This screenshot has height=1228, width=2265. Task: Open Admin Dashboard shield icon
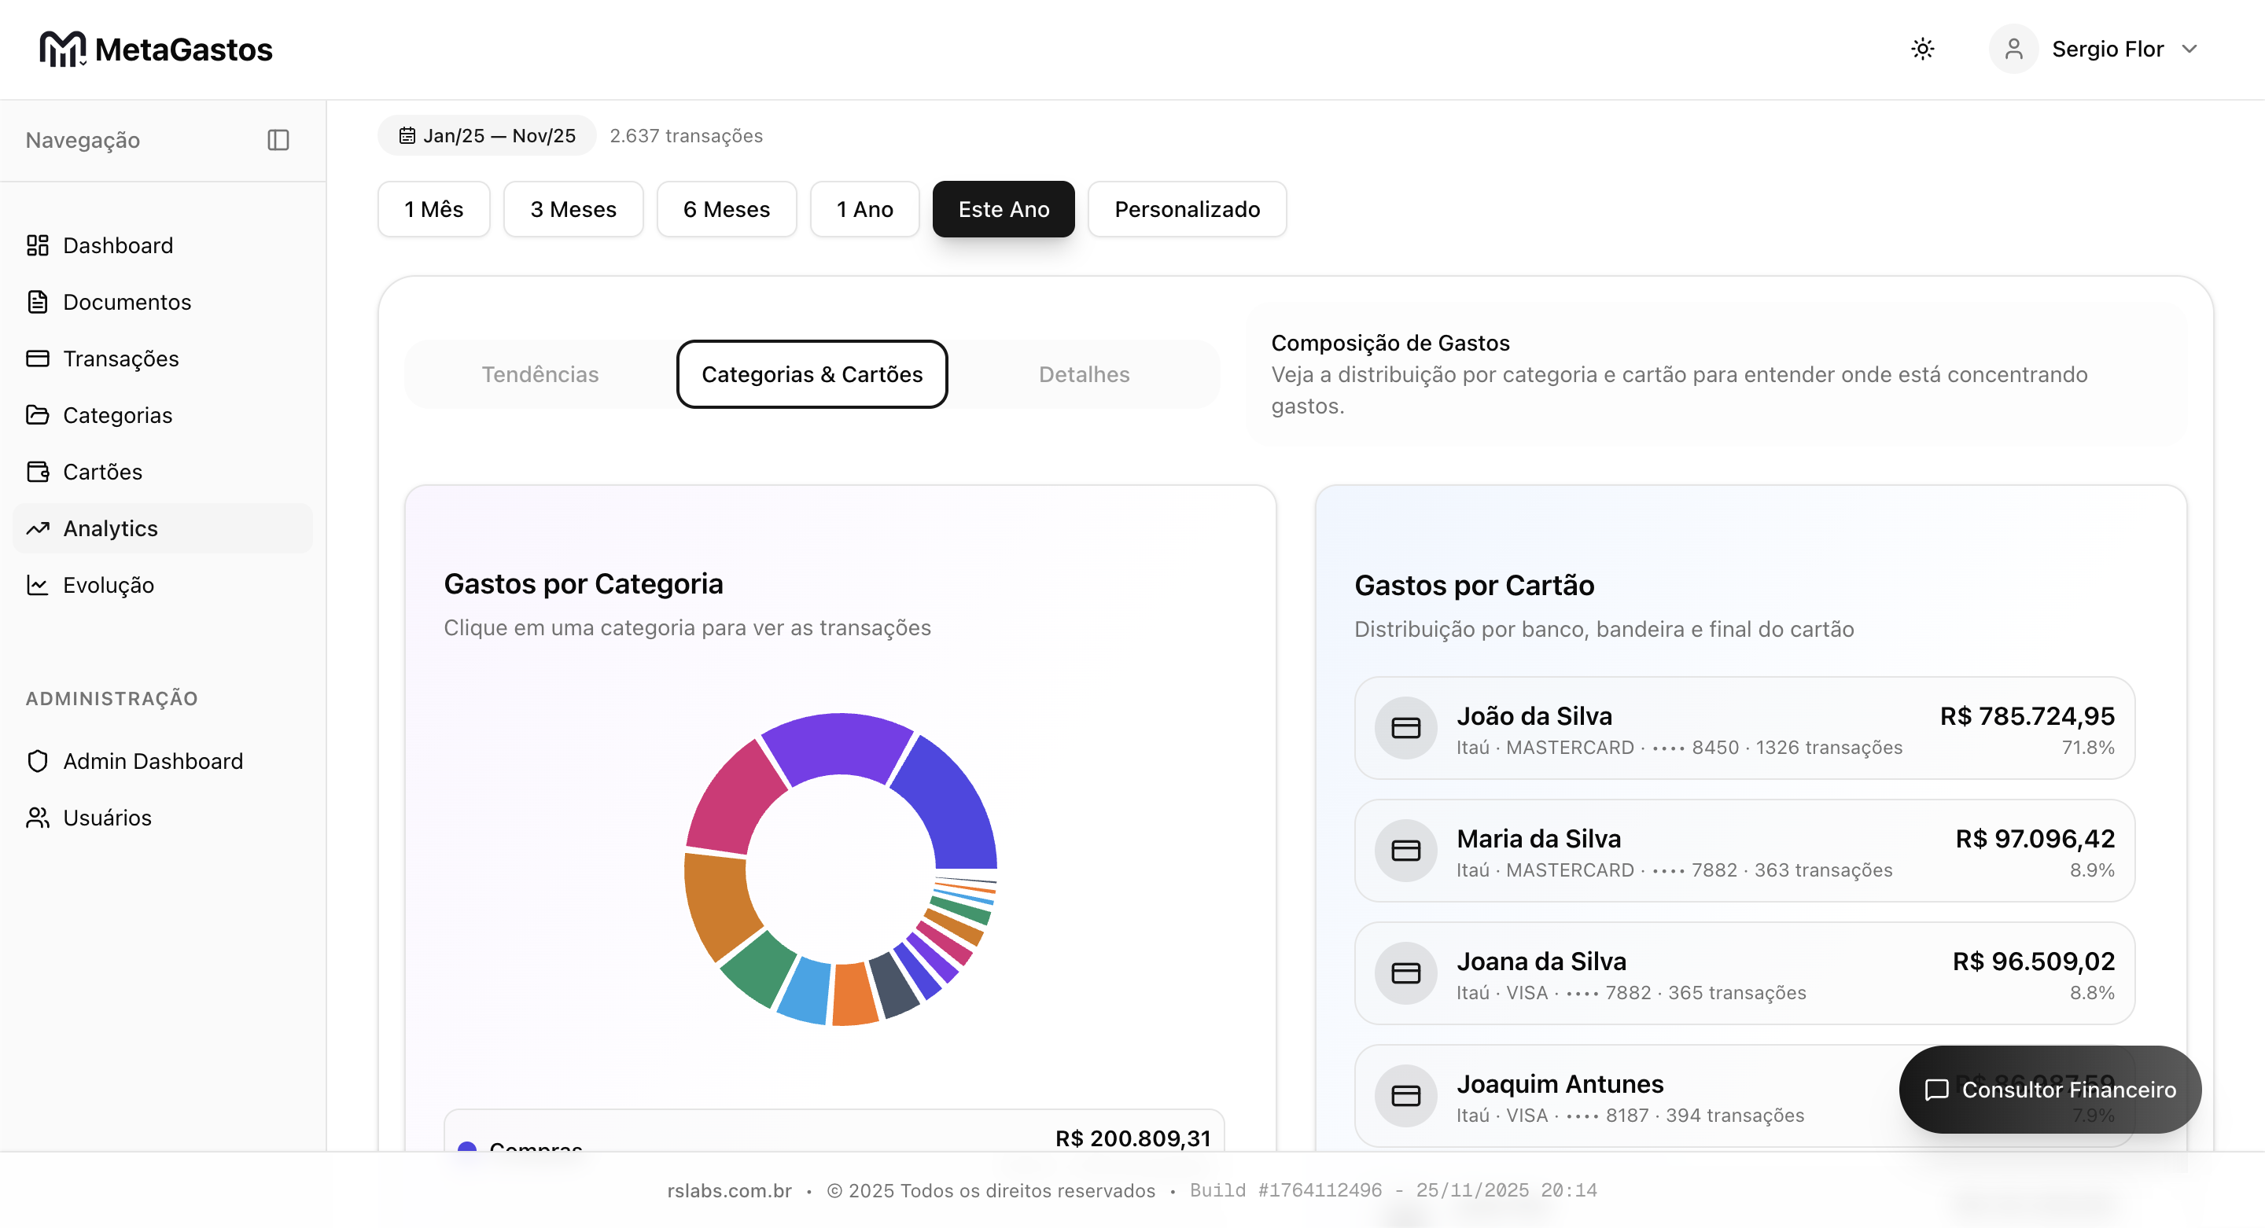pyautogui.click(x=37, y=761)
